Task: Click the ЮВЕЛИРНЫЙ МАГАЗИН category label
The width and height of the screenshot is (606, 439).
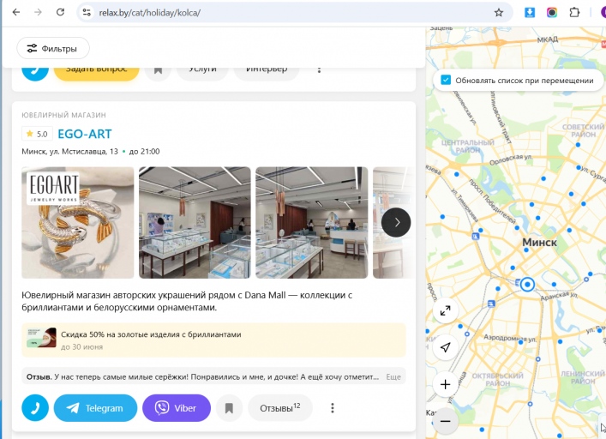Action: point(63,115)
